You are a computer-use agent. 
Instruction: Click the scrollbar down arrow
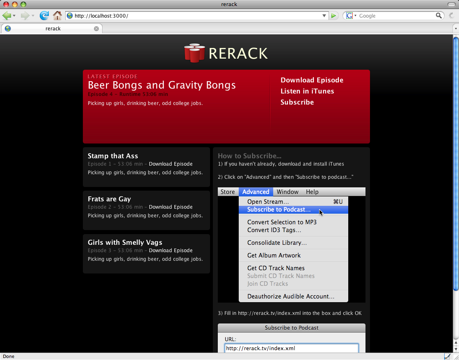tap(456, 349)
